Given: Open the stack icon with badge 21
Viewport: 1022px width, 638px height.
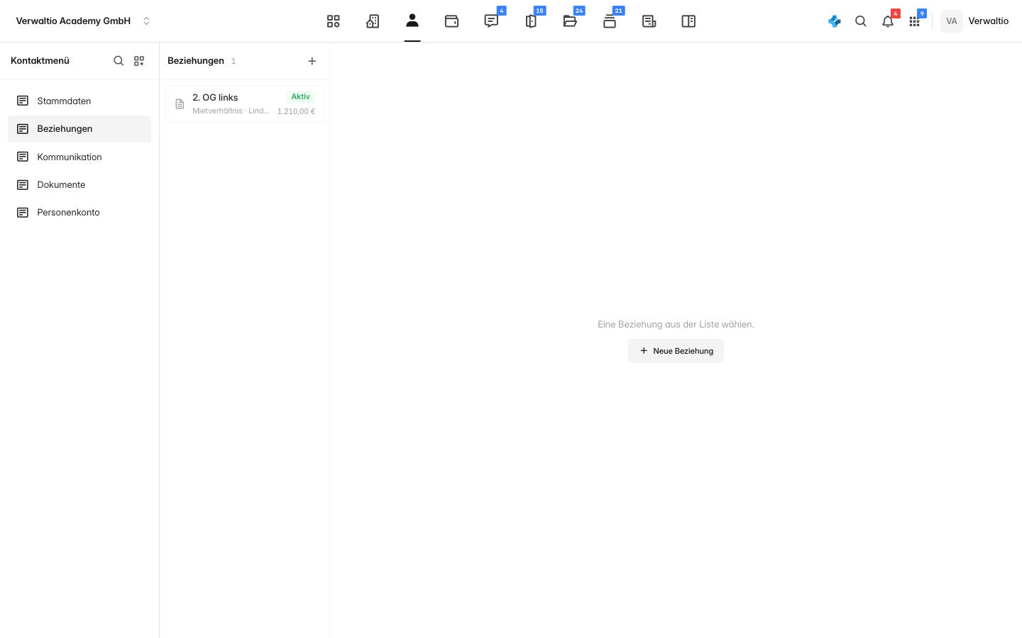Looking at the screenshot, I should click(610, 21).
